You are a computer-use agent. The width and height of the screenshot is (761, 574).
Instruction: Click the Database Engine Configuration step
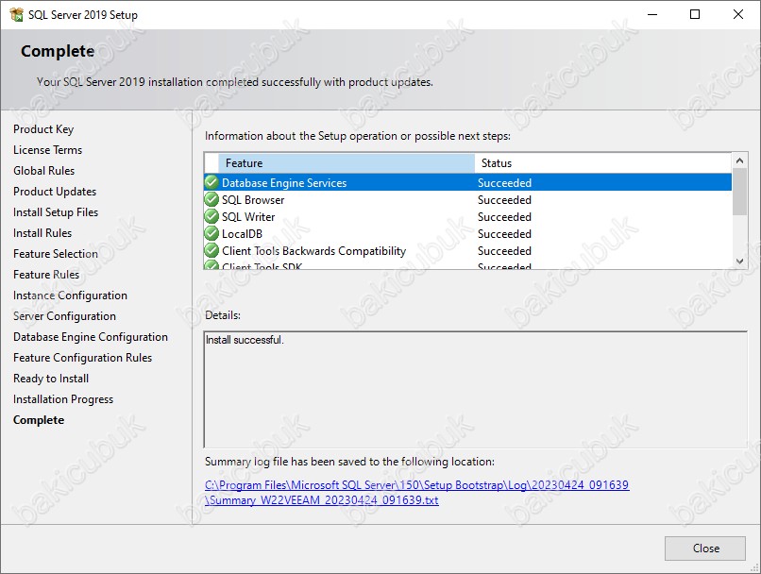pyautogui.click(x=91, y=337)
